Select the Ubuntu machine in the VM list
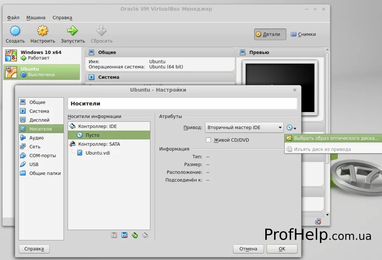The height and width of the screenshot is (260, 382). pos(42,72)
